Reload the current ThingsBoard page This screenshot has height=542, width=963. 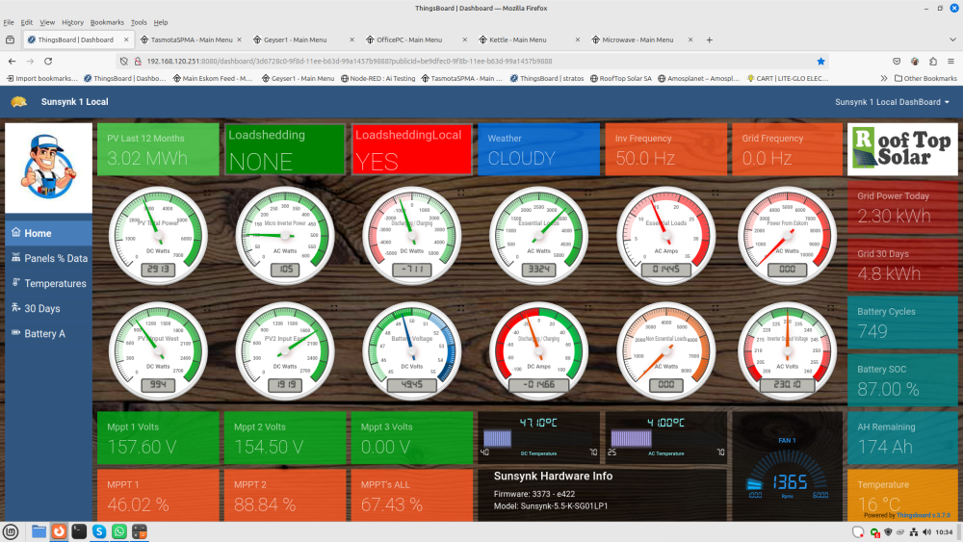pos(48,62)
